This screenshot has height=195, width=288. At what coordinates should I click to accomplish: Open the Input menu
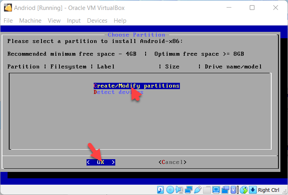74,21
